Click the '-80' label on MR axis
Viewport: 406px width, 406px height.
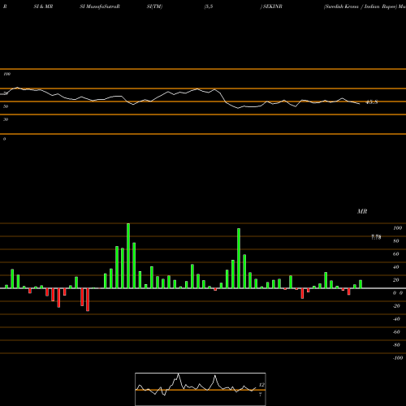point(396,345)
